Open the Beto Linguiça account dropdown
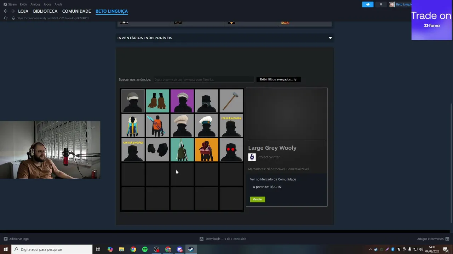Image resolution: width=453 pixels, height=254 pixels. [400, 5]
